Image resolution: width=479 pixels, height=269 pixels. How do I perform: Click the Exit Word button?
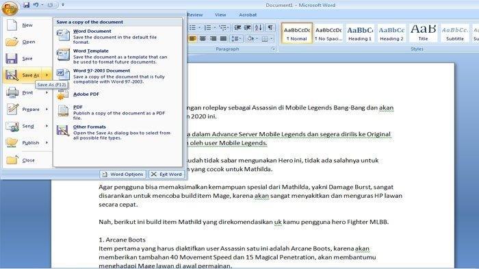click(x=166, y=175)
